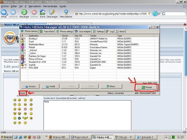Select the JAMDAT Mobile Inc. vendor cell

click(99, 38)
